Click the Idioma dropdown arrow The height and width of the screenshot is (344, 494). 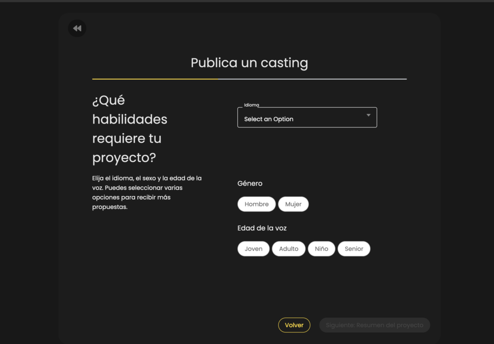point(368,115)
